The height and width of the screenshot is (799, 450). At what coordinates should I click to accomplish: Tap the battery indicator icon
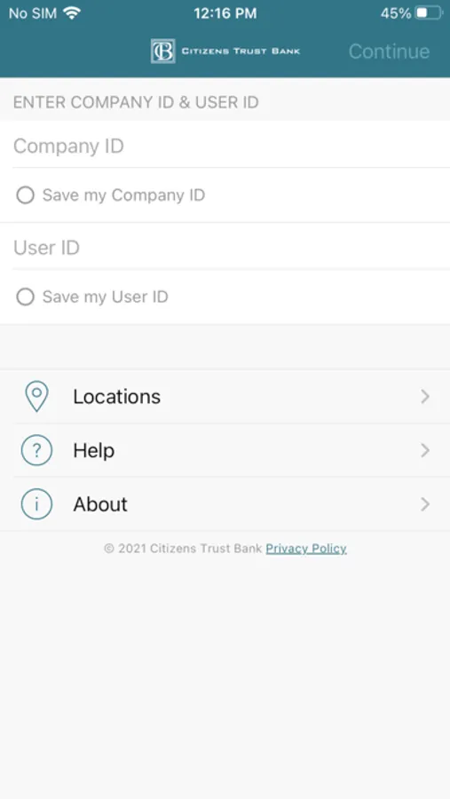429,13
